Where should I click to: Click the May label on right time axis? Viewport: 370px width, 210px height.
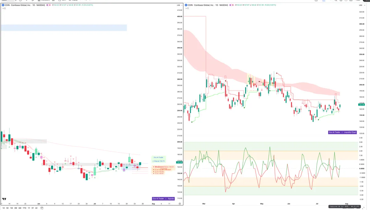click(262, 204)
